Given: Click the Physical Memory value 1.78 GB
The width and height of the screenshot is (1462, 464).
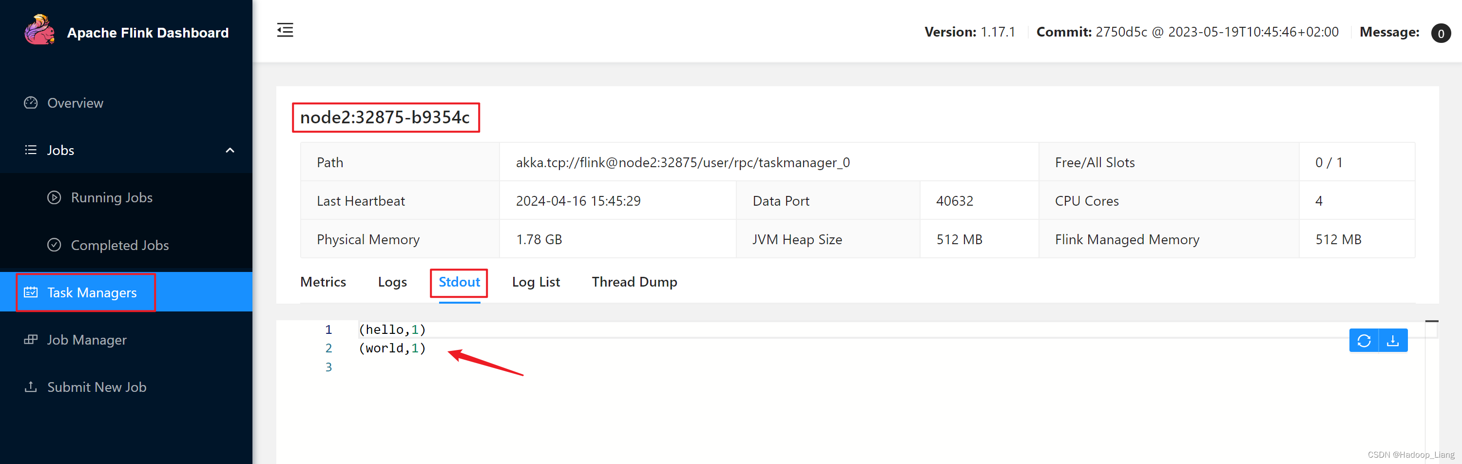Looking at the screenshot, I should (x=539, y=240).
